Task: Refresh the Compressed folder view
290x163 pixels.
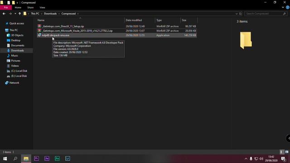Action: pyautogui.click(x=240, y=14)
